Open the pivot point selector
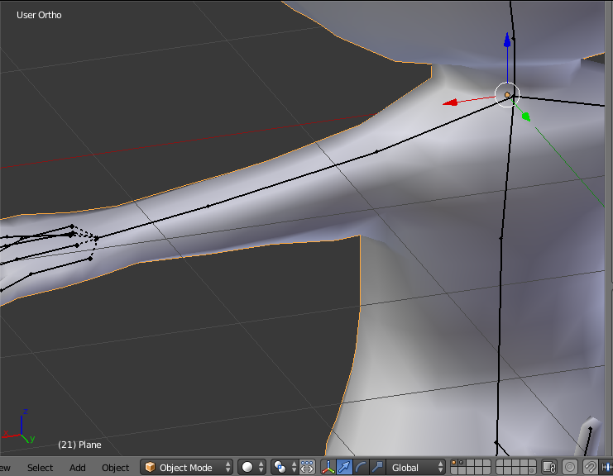This screenshot has width=613, height=476. [284, 467]
